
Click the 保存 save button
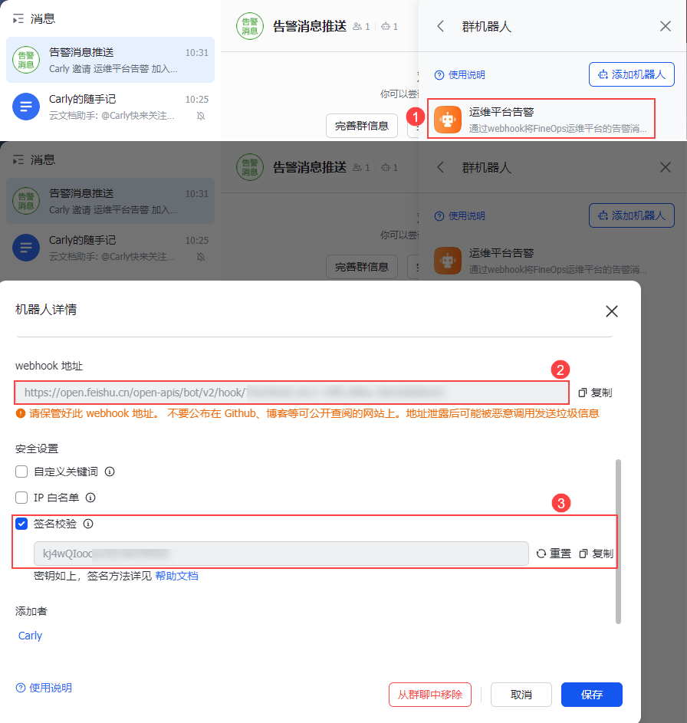(592, 695)
